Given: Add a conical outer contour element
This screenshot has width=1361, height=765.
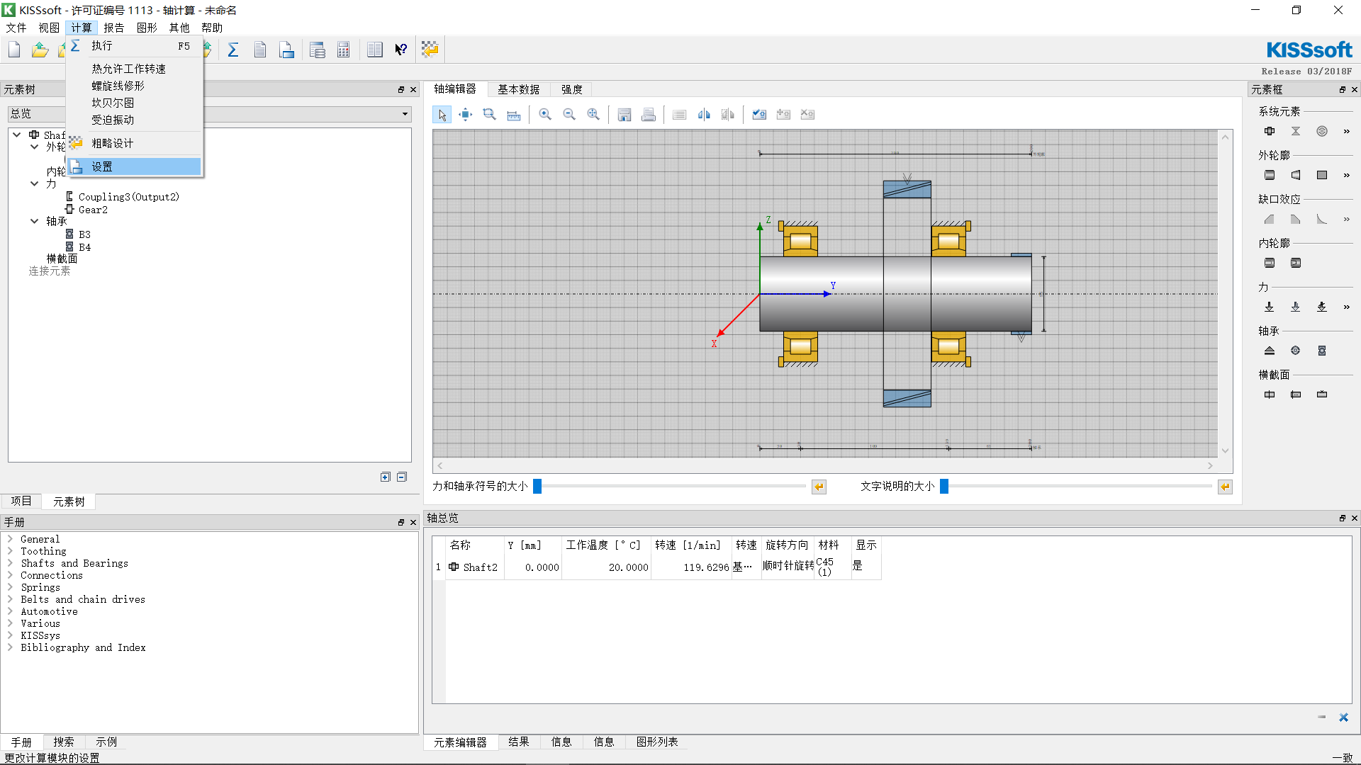Looking at the screenshot, I should [1296, 175].
